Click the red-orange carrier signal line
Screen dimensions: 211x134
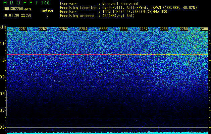pos(107,54)
